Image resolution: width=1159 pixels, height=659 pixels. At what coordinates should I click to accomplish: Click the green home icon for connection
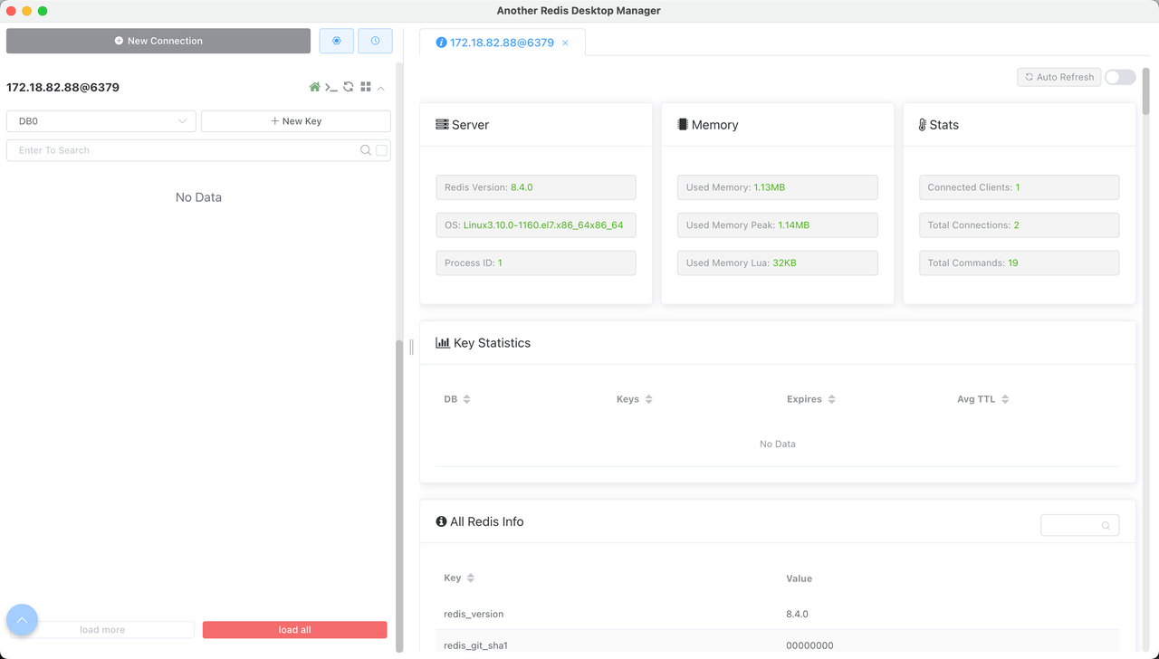tap(315, 88)
